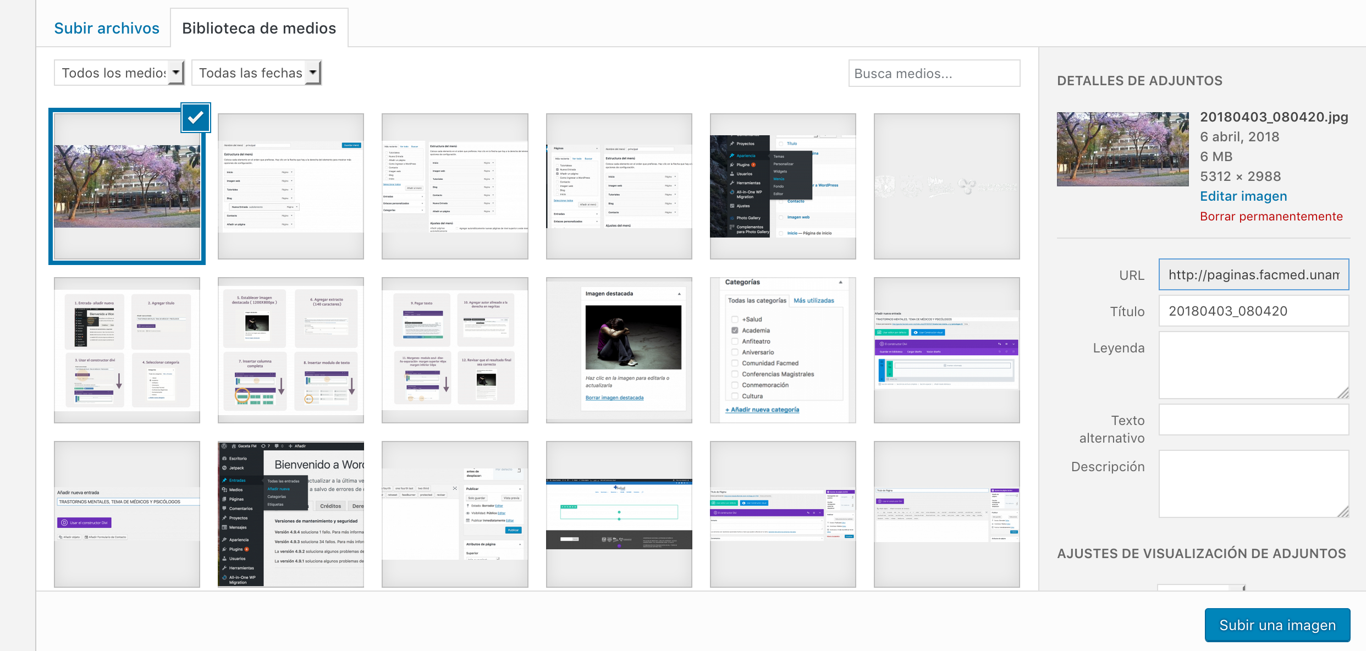Viewport: 1366px width, 651px height.
Task: Click into the Leyenda textarea
Action: click(1253, 364)
